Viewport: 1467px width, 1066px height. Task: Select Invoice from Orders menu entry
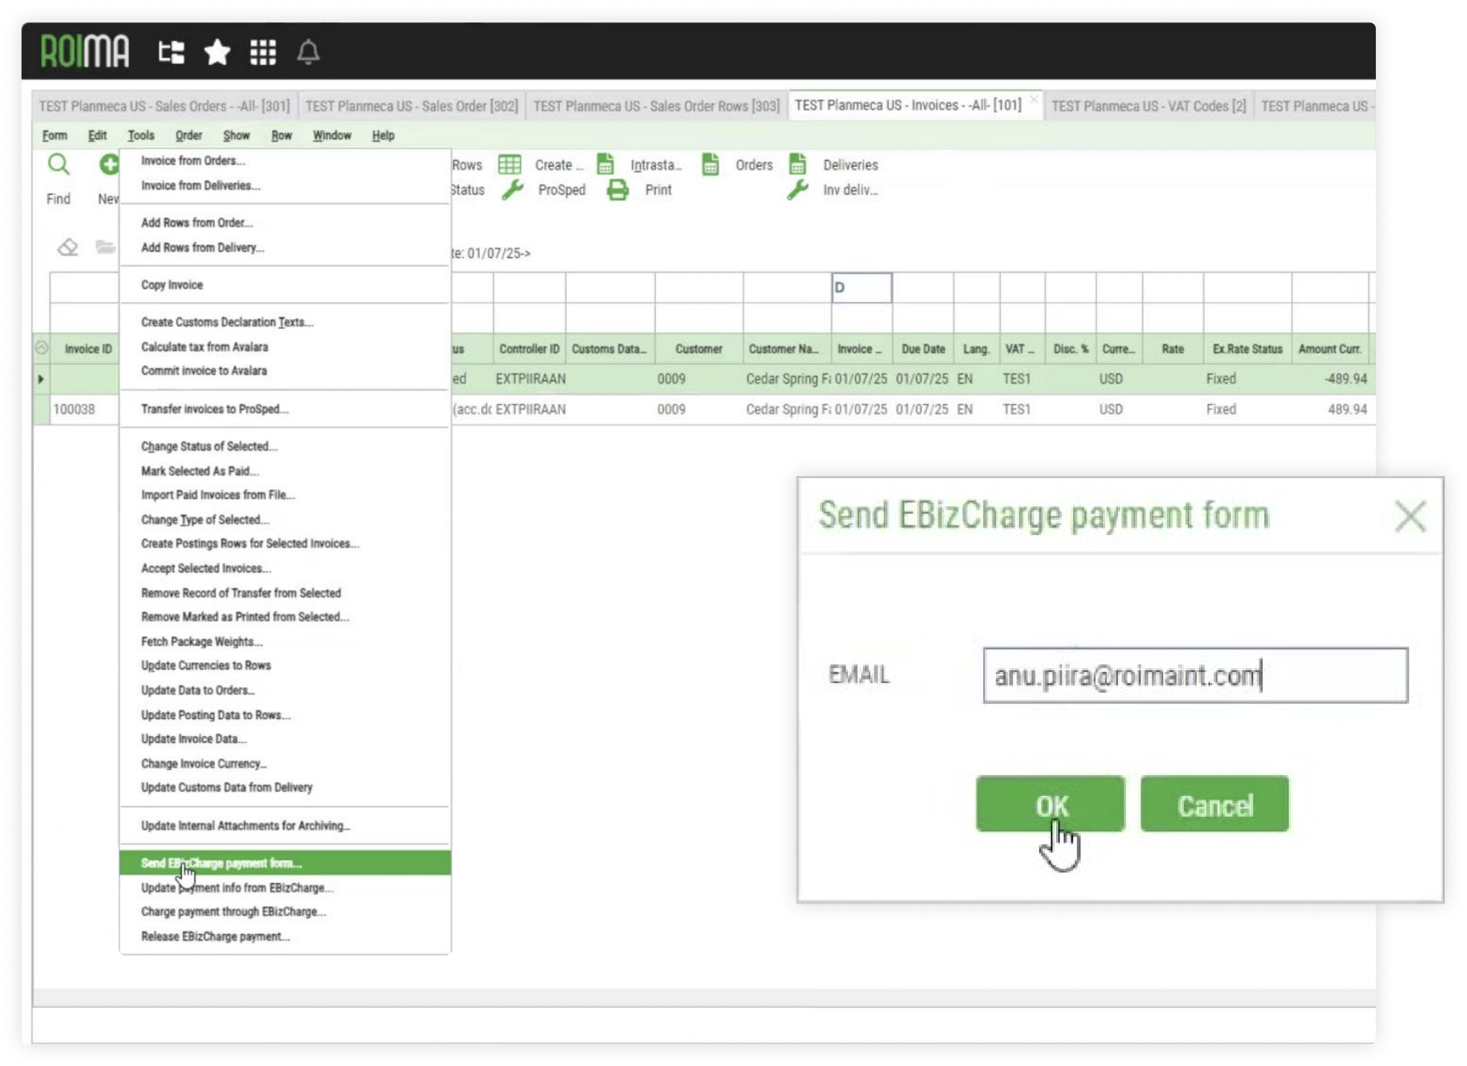coord(285,160)
